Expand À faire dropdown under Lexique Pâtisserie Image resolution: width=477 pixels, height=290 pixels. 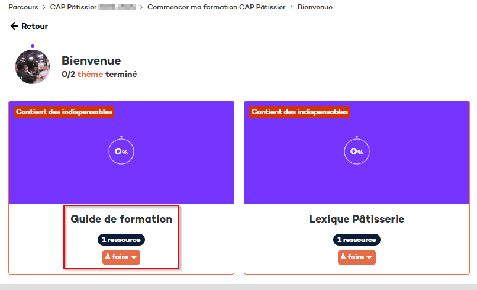pyautogui.click(x=357, y=257)
